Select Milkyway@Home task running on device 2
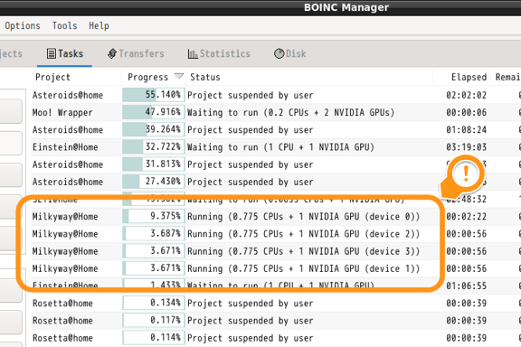Viewport: 521px width, 347px height. tap(276, 234)
